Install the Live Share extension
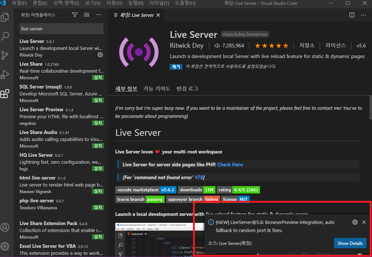372x257 pixels. click(98, 77)
